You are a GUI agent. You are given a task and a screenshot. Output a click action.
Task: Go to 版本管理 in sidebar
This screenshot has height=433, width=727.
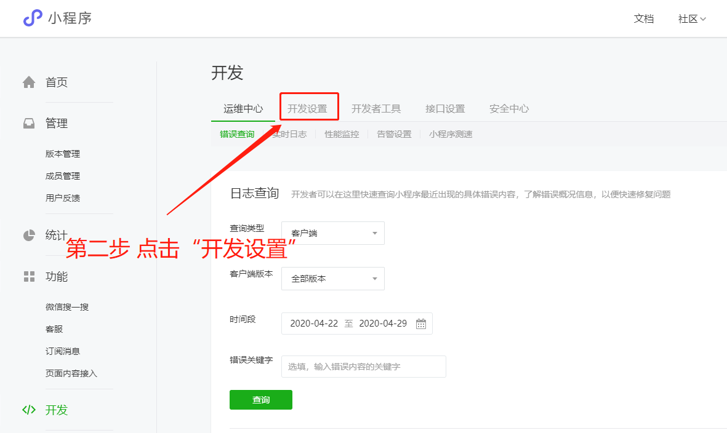(x=63, y=154)
